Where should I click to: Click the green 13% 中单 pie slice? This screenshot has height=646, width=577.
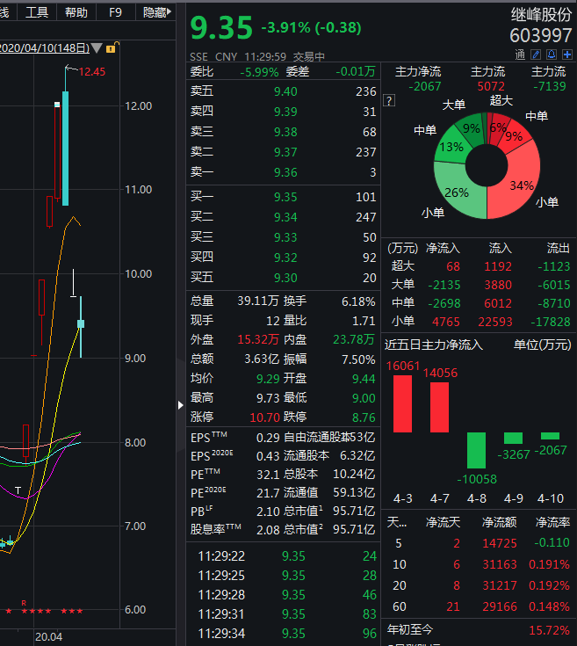pos(451,146)
